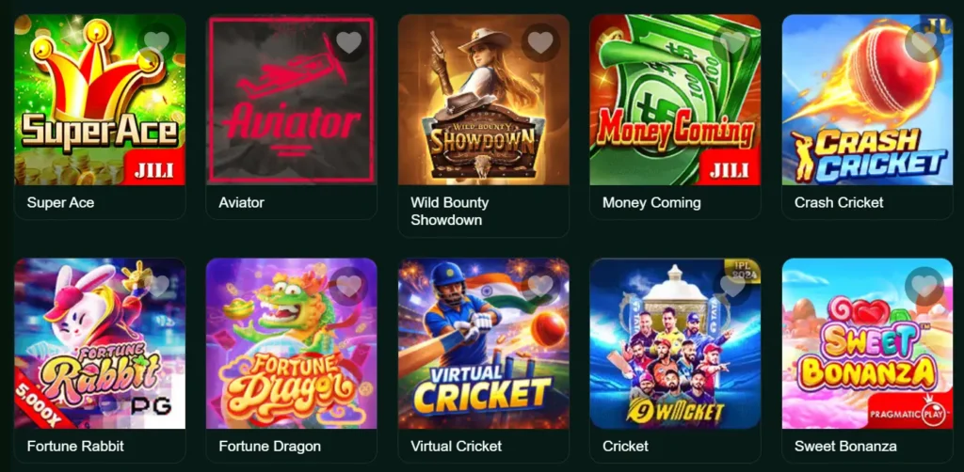Open the Super Ace game thumbnail
964x472 pixels.
[x=100, y=100]
